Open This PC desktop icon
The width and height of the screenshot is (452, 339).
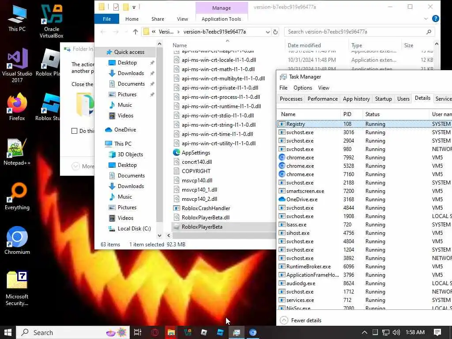(17, 18)
